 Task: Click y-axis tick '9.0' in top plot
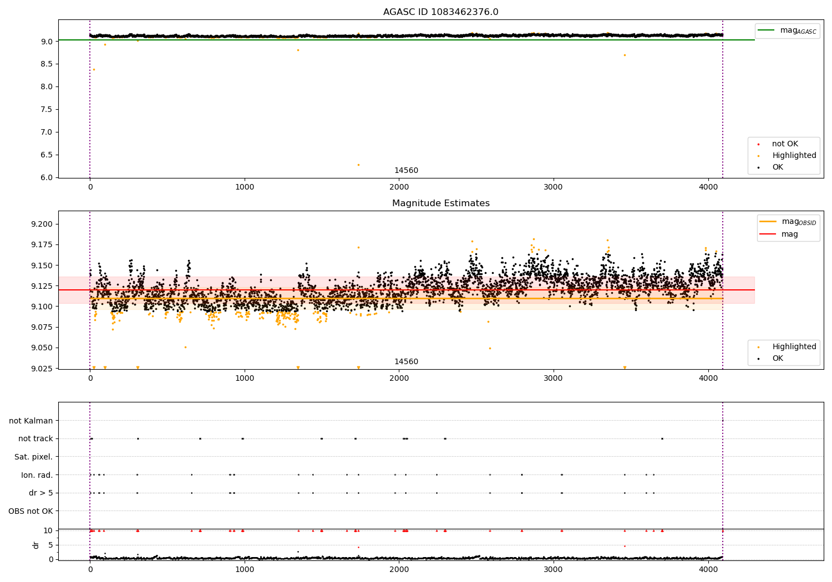coord(46,42)
